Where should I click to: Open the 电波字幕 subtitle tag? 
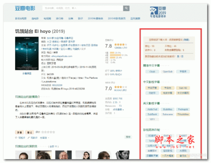point(167,93)
